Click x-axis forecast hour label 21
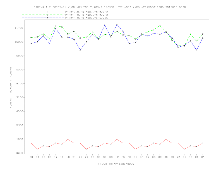Image resolution: width=221 pixels, height=171 pixels. pyautogui.click(x=74, y=157)
